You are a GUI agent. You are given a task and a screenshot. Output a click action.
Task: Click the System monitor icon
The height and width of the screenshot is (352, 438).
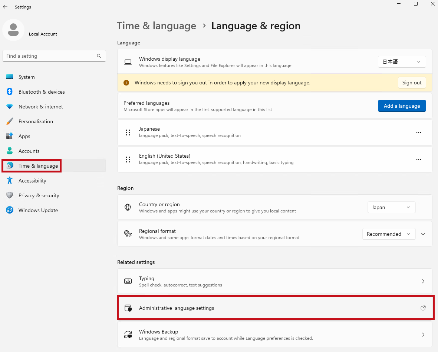click(x=10, y=77)
